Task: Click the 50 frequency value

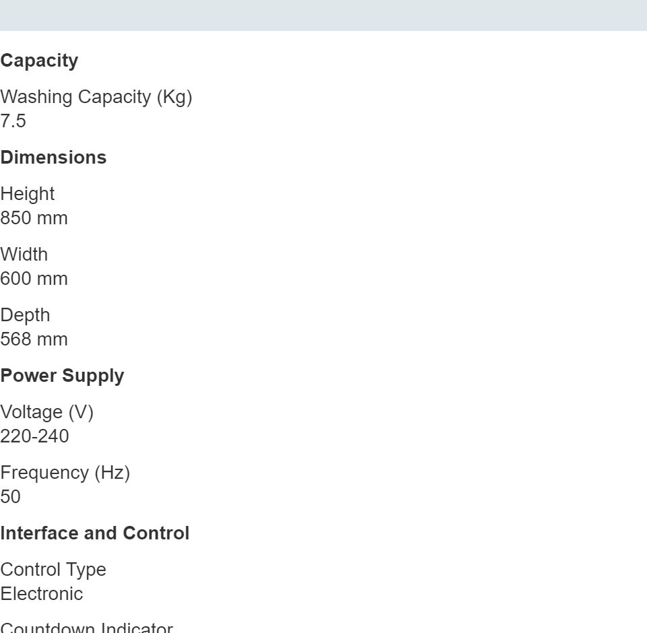Action: (x=11, y=497)
